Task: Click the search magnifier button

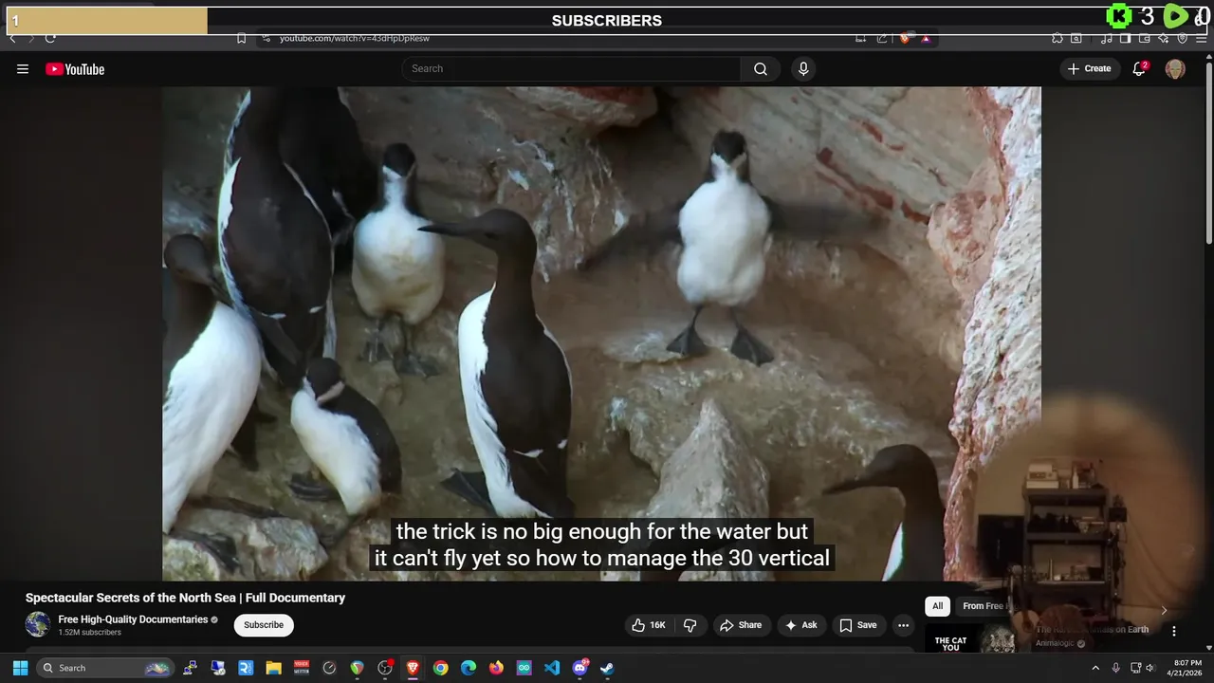Action: click(x=761, y=69)
